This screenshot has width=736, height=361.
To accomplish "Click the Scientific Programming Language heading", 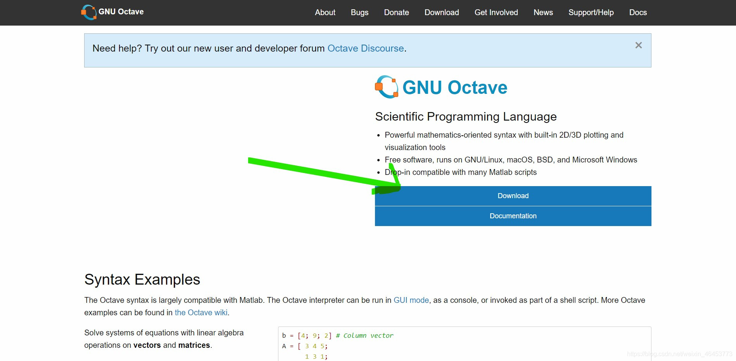I will [x=466, y=117].
